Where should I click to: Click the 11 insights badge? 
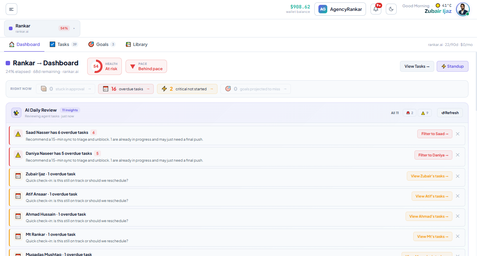point(70,110)
